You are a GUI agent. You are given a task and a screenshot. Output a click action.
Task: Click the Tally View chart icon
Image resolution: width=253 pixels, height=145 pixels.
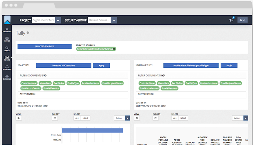click(x=19, y=118)
